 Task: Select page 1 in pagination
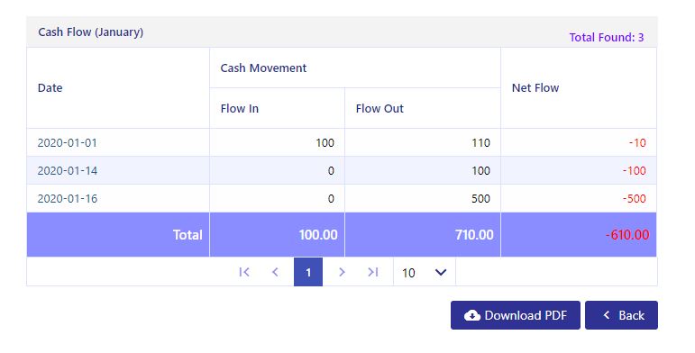(x=308, y=272)
